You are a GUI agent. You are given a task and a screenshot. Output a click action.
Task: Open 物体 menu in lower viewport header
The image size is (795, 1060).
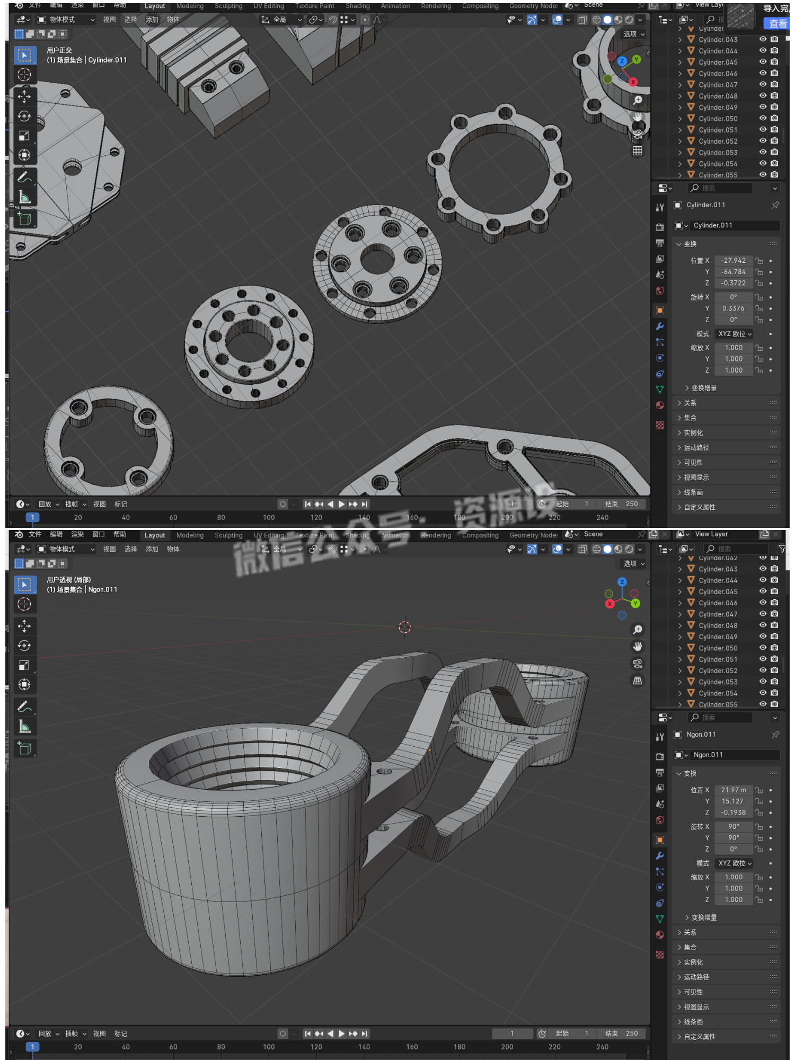[x=173, y=549]
